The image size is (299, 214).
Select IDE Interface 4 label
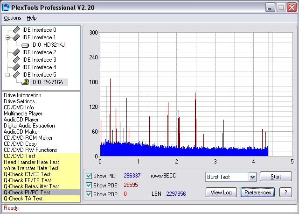click(x=39, y=67)
